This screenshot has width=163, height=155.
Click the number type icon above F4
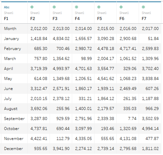coord(77,7)
